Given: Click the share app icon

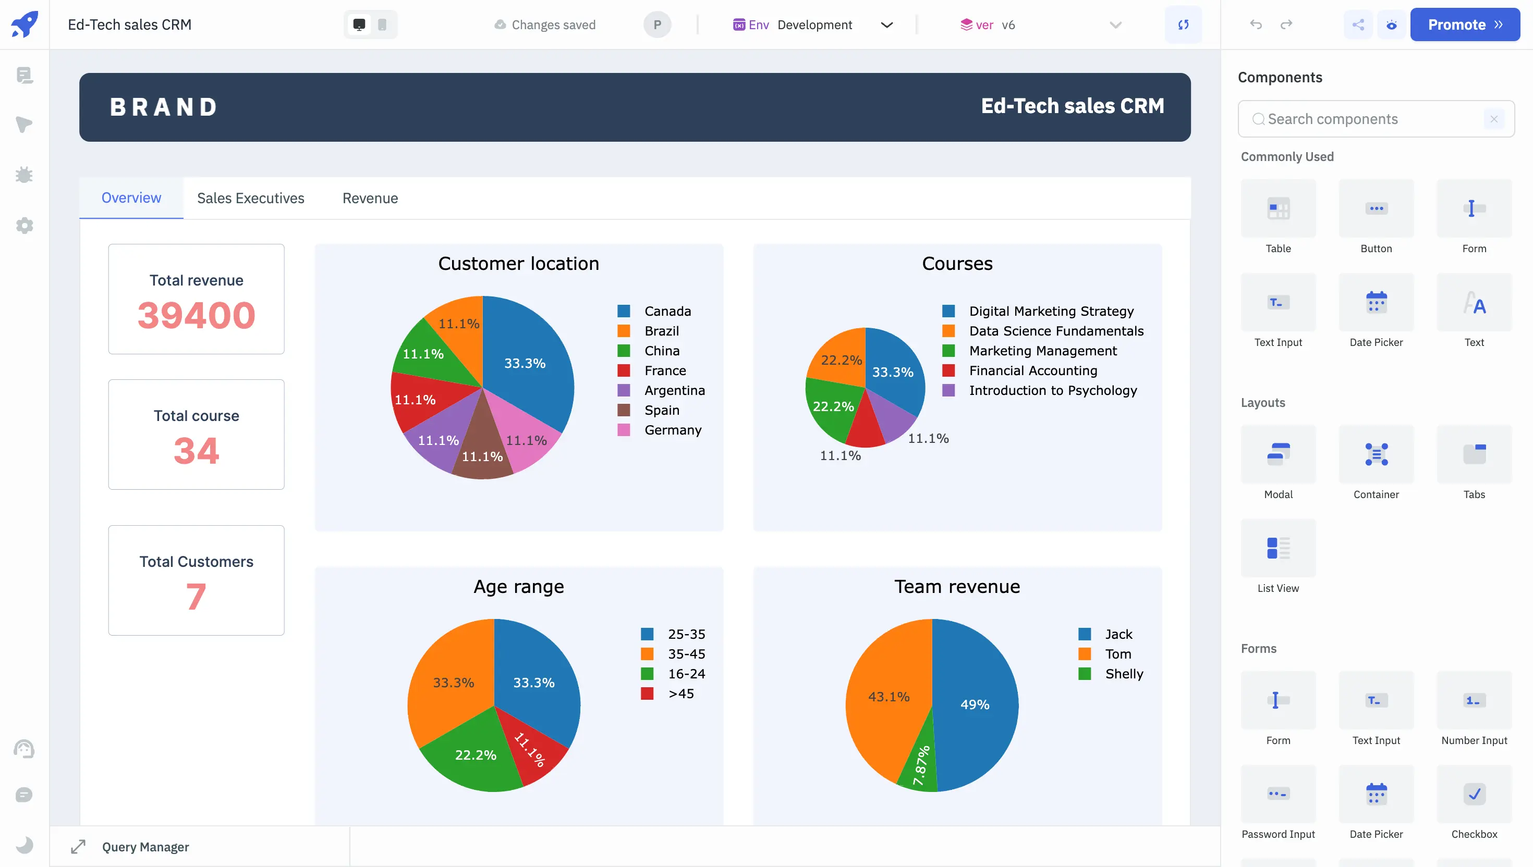Looking at the screenshot, I should pos(1358,24).
